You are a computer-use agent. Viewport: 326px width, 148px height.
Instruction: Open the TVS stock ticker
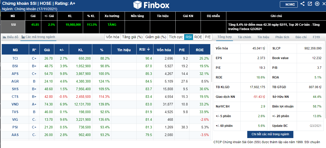[x=15, y=112]
